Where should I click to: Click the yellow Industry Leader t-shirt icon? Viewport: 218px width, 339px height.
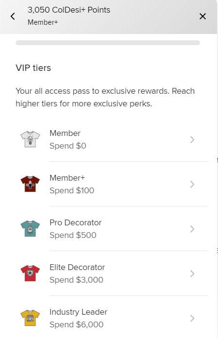[x=30, y=318]
